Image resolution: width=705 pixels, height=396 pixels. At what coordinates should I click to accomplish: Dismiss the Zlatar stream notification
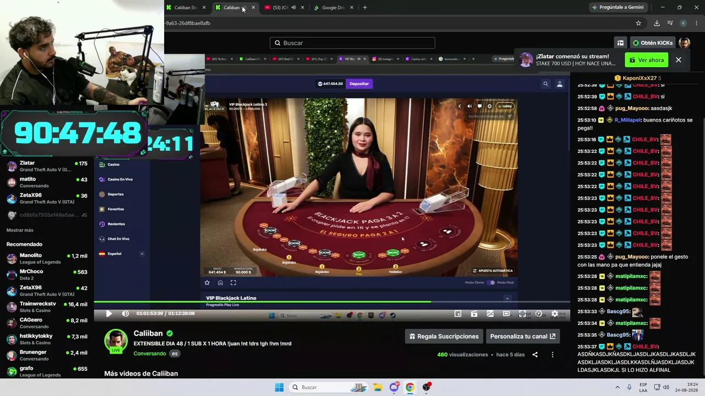[x=679, y=60]
